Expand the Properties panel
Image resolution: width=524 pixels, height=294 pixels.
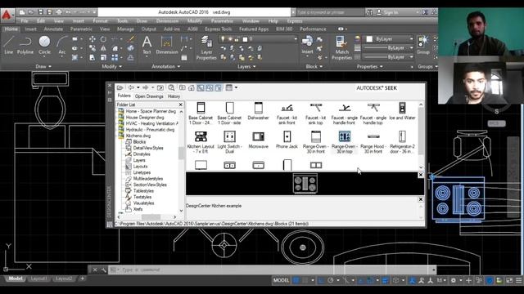point(369,67)
